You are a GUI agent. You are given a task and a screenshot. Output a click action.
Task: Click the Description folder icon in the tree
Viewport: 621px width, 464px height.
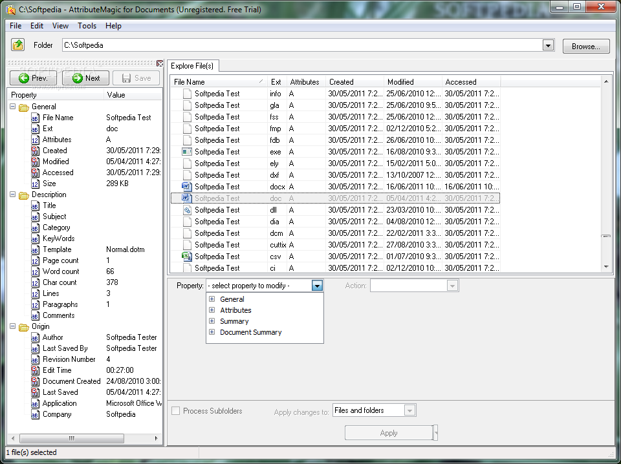(x=24, y=195)
